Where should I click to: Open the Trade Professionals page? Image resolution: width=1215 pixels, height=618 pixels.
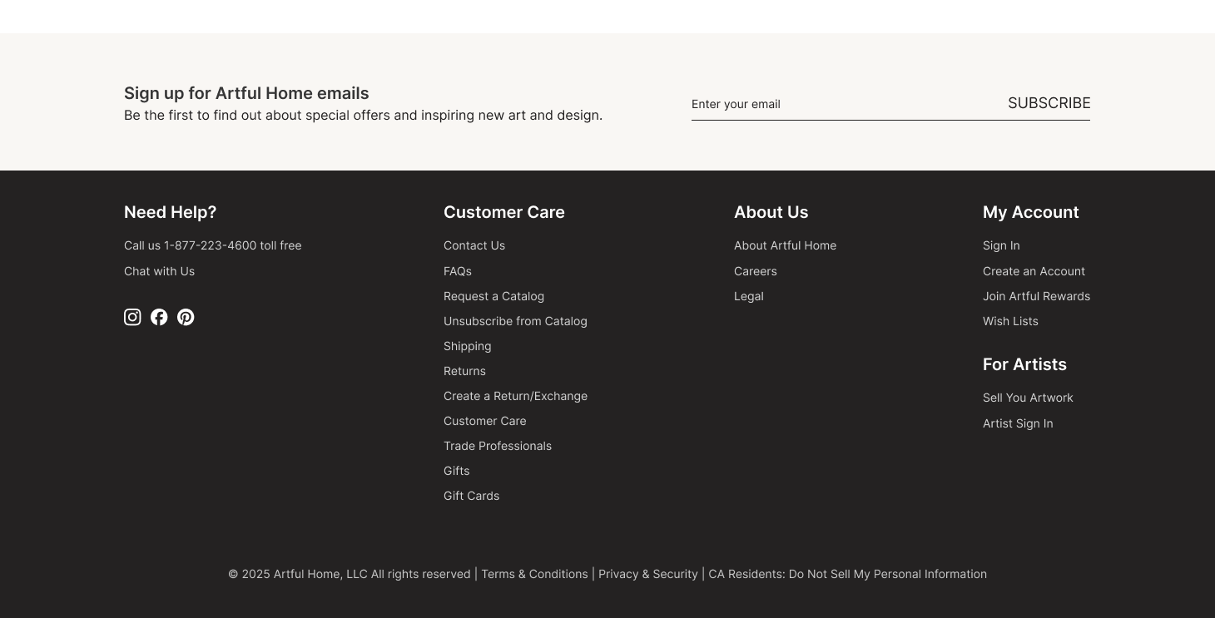[x=498, y=446]
